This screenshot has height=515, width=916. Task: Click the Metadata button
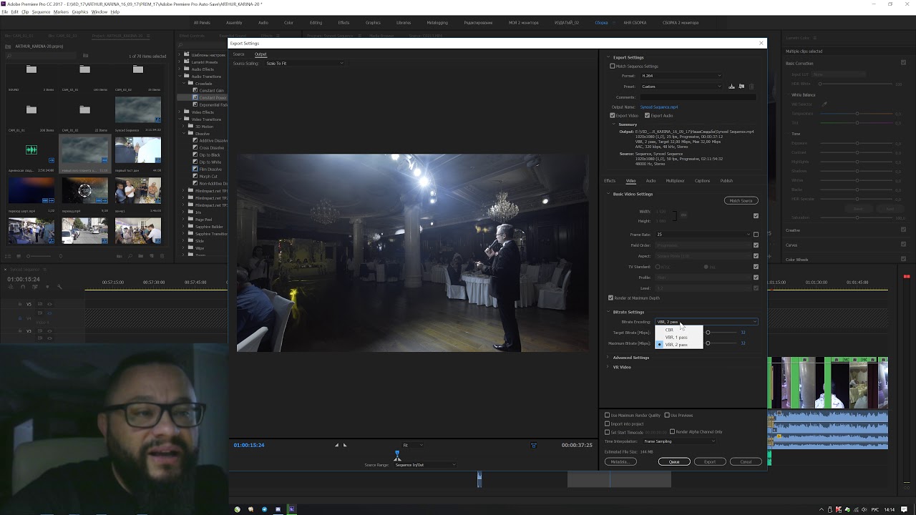click(x=620, y=462)
